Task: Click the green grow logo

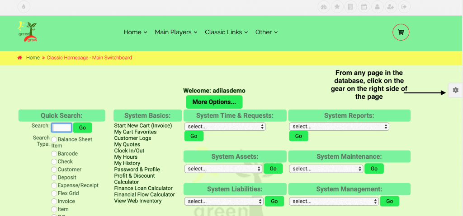Action: point(27,32)
